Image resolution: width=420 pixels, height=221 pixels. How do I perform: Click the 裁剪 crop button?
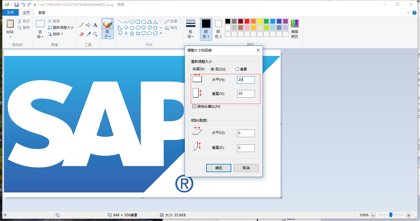pos(54,21)
